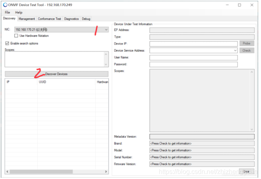261x179 pixels.
Task: Click the scroll up arrow in device Scopes panel
Action: tap(252, 72)
